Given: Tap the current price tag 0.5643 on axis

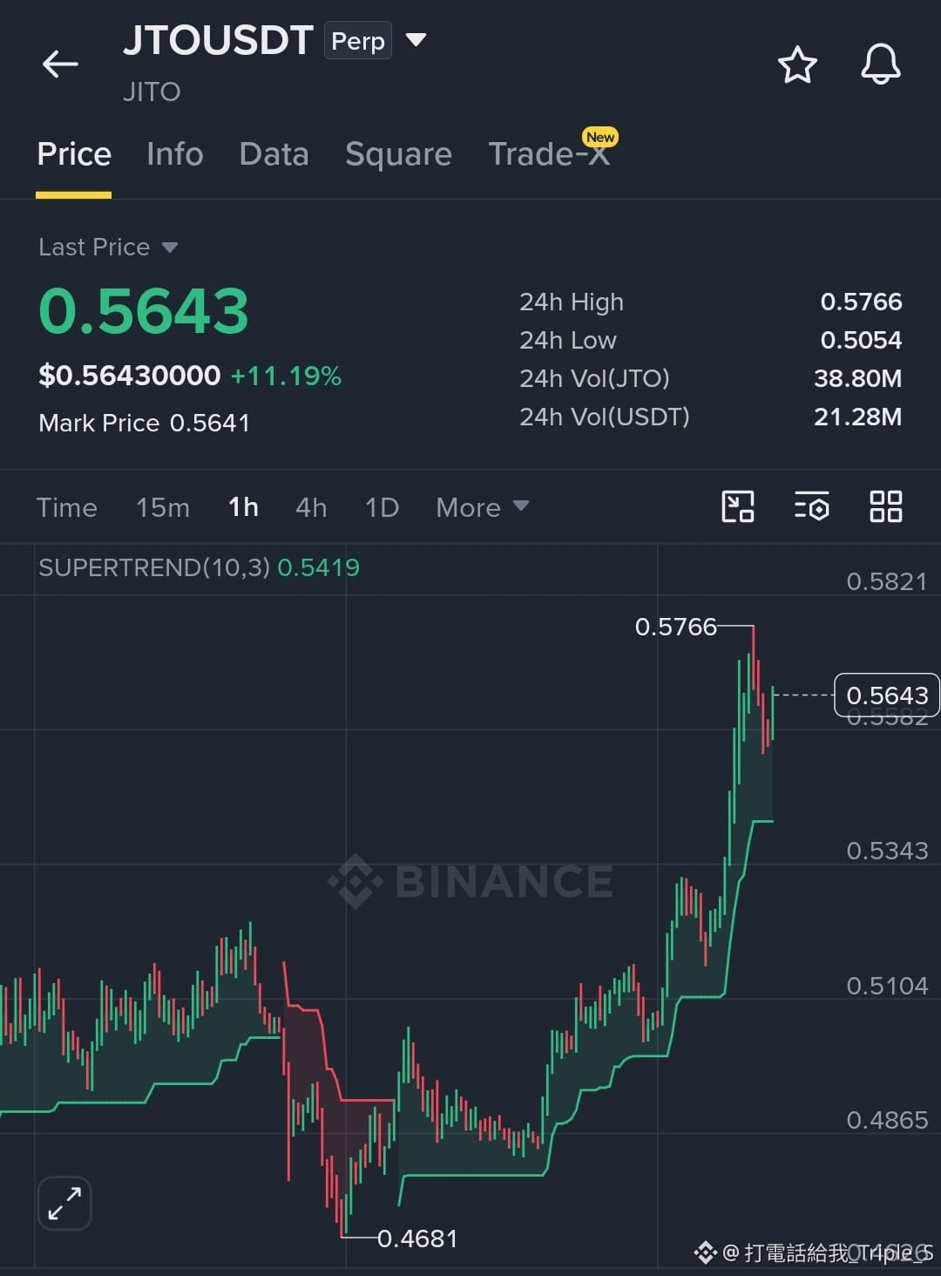Looking at the screenshot, I should [887, 695].
